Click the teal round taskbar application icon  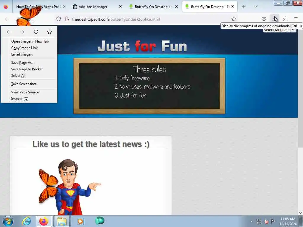pyautogui.click(x=100, y=221)
